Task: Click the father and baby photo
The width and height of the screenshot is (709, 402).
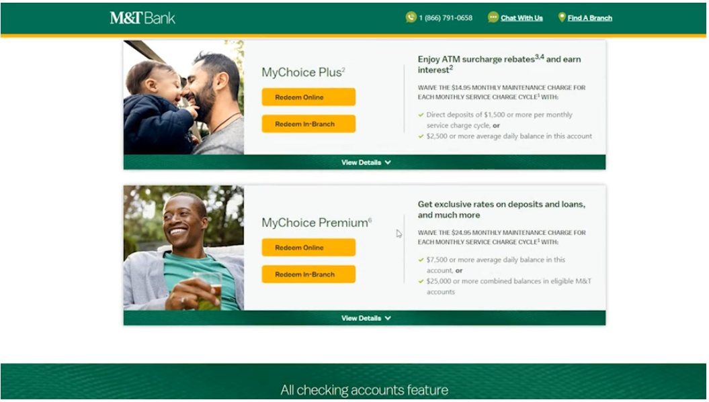Action: click(183, 97)
